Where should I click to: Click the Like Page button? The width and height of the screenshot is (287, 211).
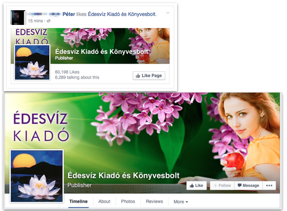pos(149,76)
